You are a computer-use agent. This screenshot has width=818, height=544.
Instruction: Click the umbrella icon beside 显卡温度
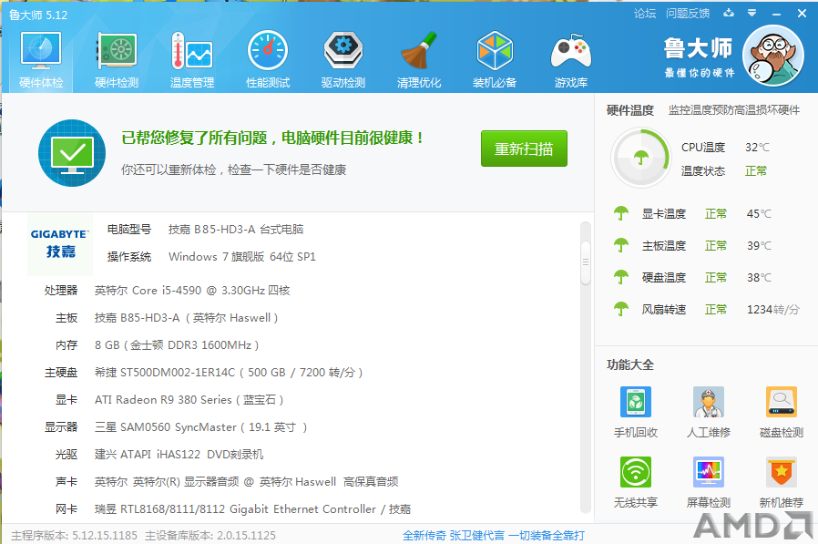[621, 213]
